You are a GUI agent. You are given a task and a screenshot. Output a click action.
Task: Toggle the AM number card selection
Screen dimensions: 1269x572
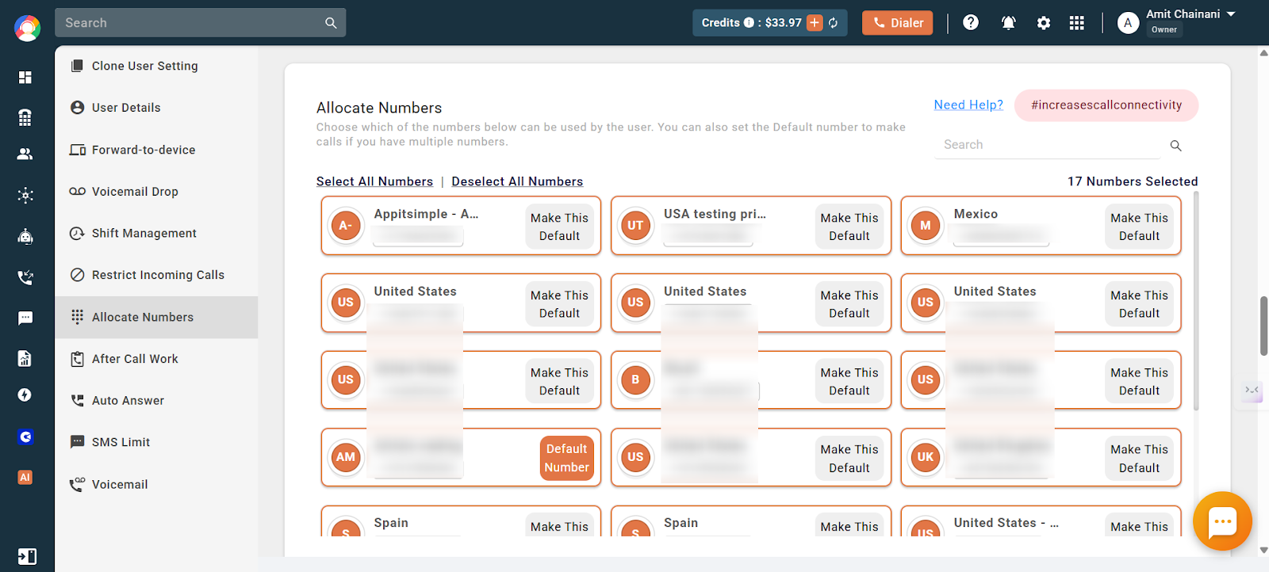click(x=460, y=457)
